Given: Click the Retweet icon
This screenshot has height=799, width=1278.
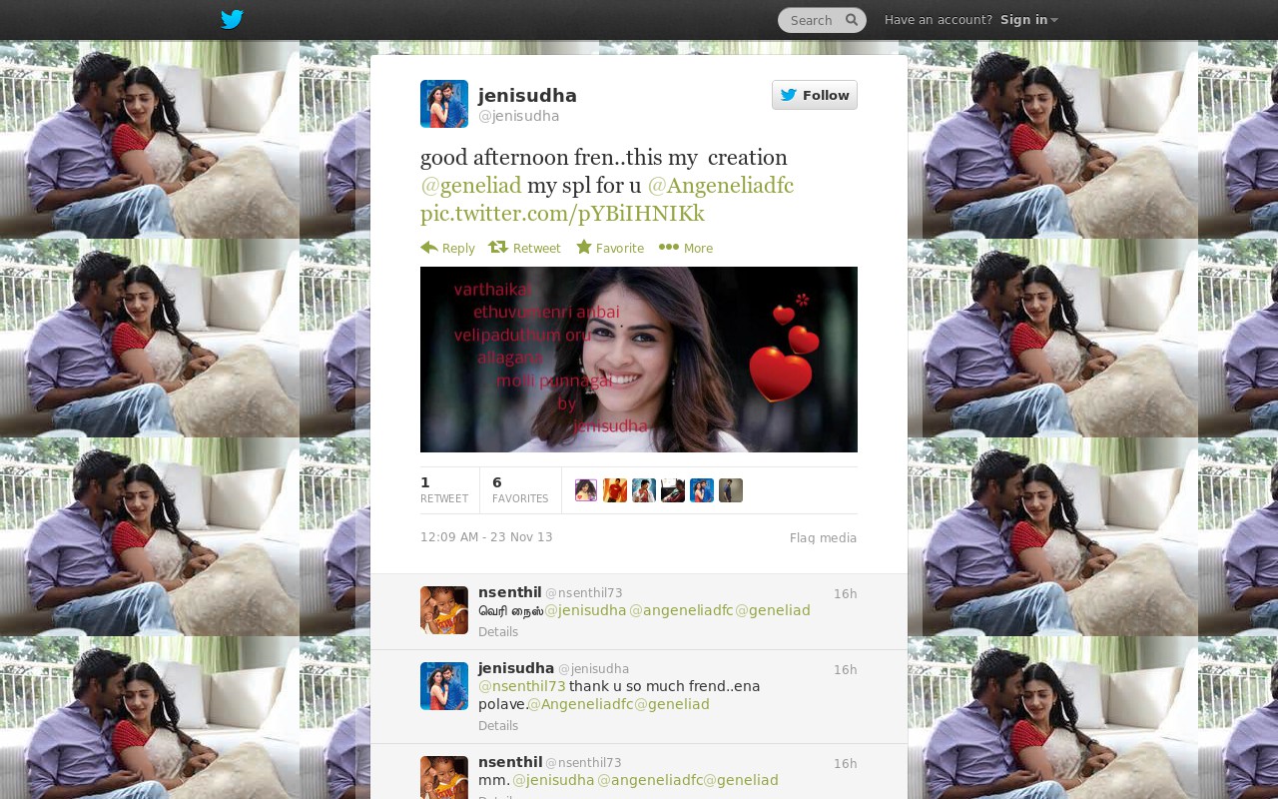Looking at the screenshot, I should tap(498, 248).
